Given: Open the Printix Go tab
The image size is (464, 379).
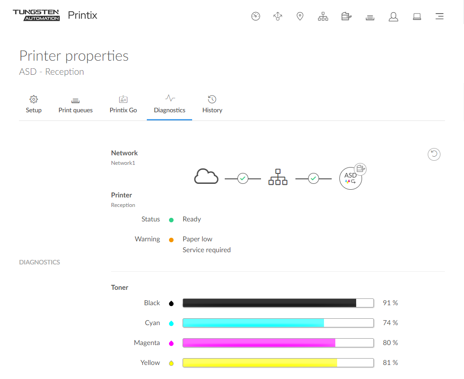Looking at the screenshot, I should pos(123,105).
